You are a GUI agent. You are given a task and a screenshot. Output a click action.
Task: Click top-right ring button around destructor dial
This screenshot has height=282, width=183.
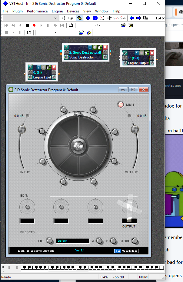tap(93, 110)
